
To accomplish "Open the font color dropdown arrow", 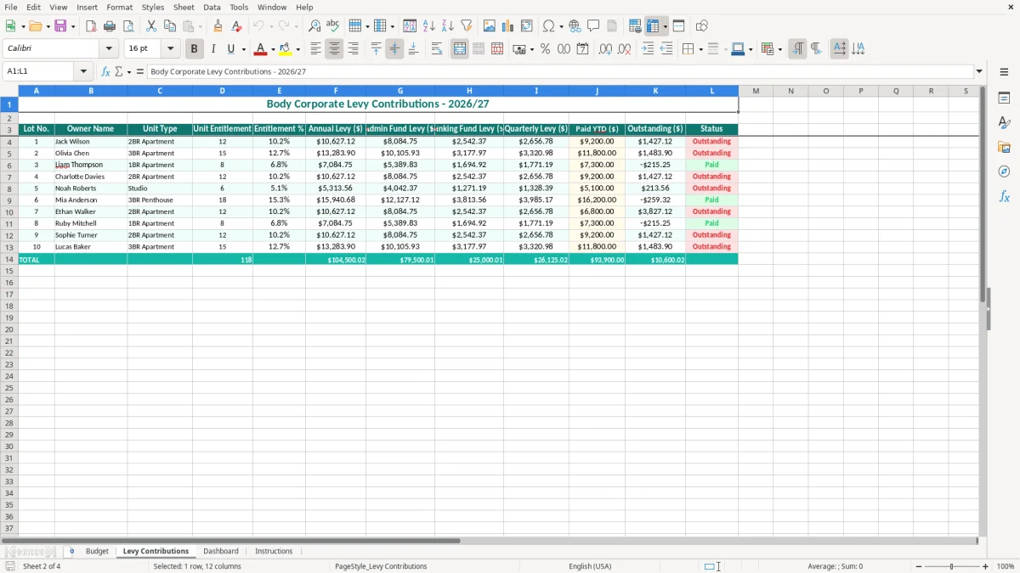I will [x=273, y=49].
